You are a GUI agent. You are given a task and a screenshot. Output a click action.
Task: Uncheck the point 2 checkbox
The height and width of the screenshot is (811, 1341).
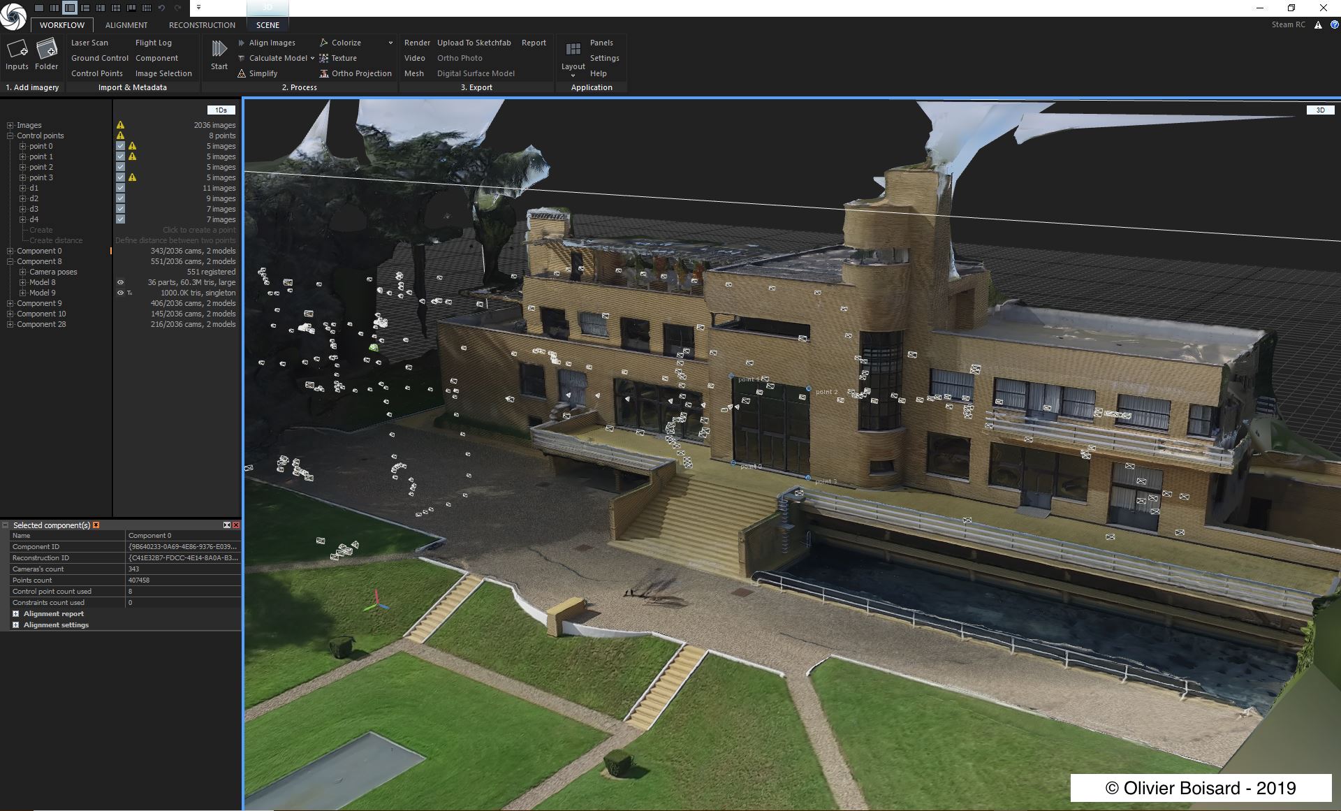pyautogui.click(x=120, y=167)
